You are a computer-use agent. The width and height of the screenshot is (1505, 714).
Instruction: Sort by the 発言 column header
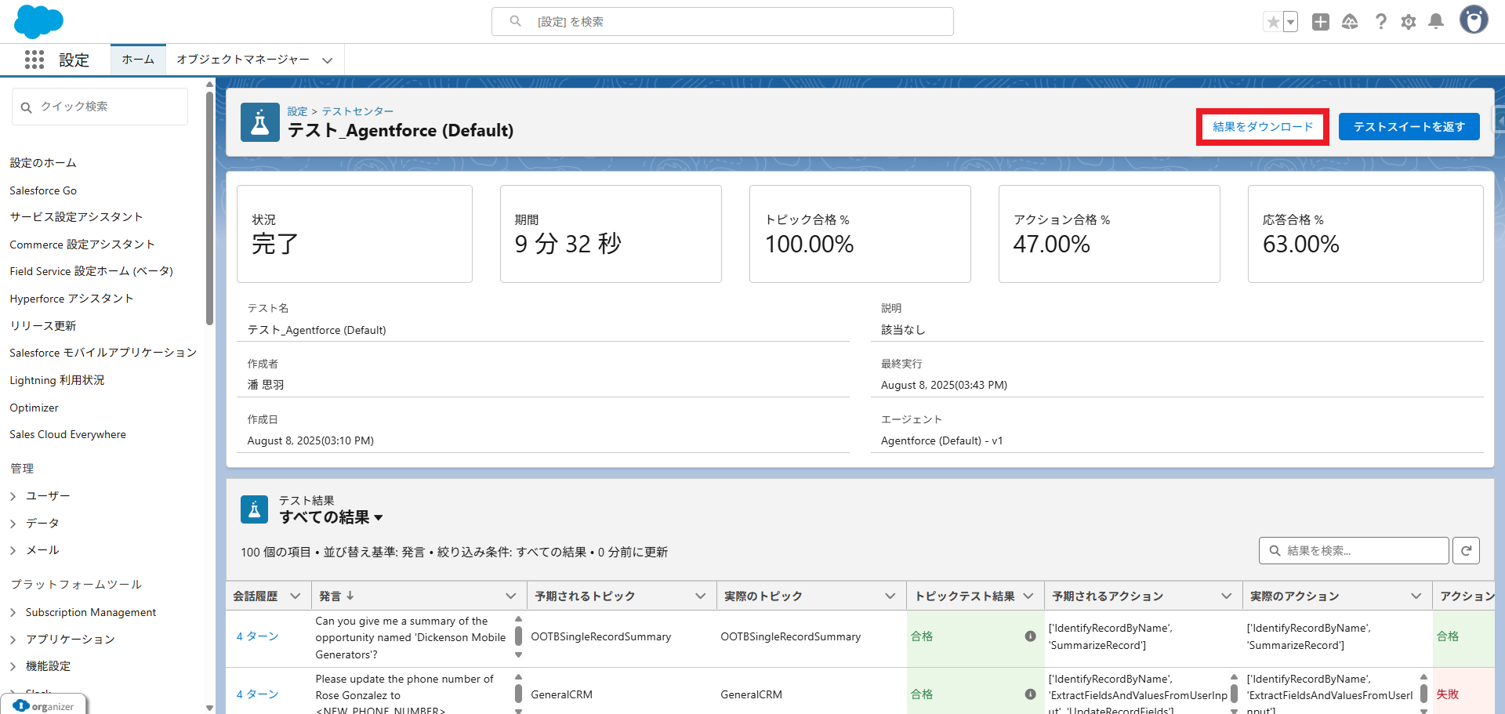click(x=336, y=596)
